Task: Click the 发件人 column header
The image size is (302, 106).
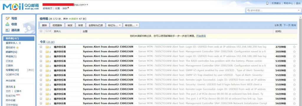Action: (58, 31)
